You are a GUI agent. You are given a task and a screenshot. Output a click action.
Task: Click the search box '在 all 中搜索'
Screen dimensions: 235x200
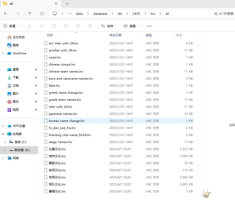[x=223, y=14]
